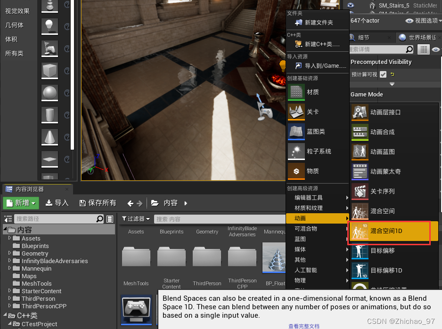Click search icon in 搜索路径 field
This screenshot has width=442, height=329.
click(x=100, y=219)
